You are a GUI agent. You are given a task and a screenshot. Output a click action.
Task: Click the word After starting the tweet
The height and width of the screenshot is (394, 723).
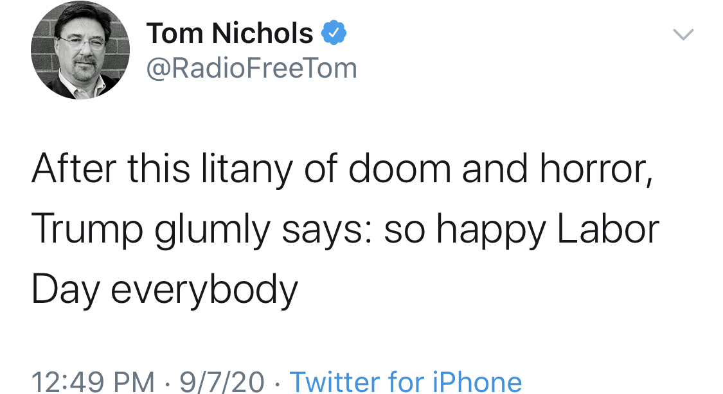tap(73, 170)
